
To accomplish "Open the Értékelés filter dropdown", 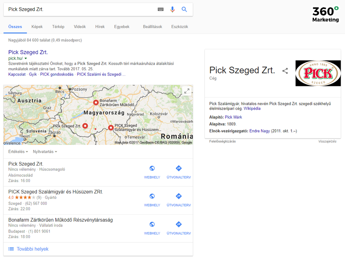I will point(18,151).
